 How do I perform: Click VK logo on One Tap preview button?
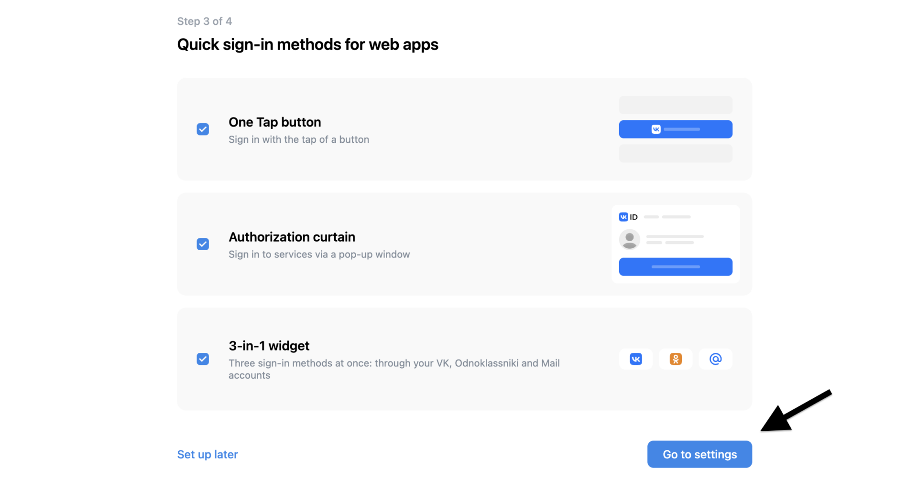click(656, 129)
